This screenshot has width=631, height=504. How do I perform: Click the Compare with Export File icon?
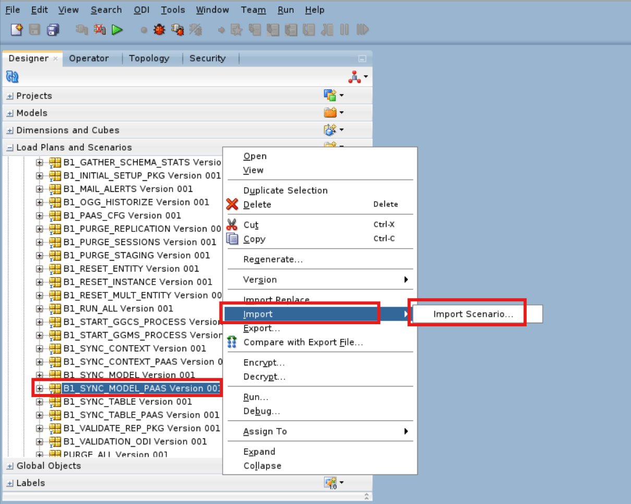232,342
